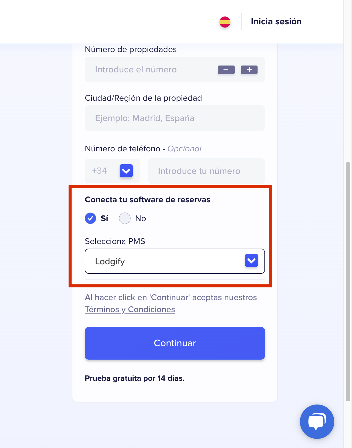Viewport: 352px width, 448px height.
Task: Click the Sí label text
Action: (x=104, y=219)
